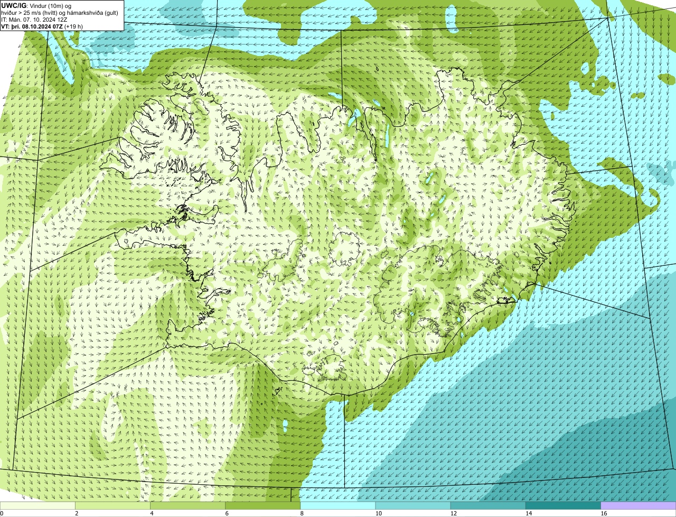Click the 2–4 m/s light green legend swatch

click(x=112, y=506)
